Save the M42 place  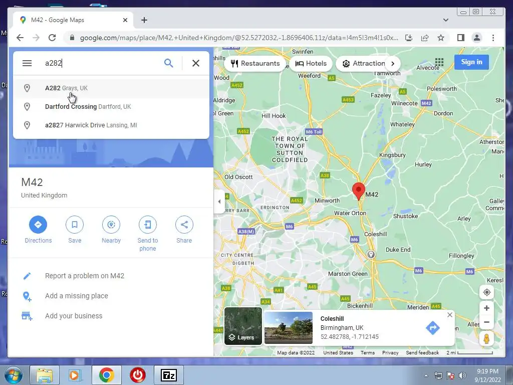click(x=75, y=230)
